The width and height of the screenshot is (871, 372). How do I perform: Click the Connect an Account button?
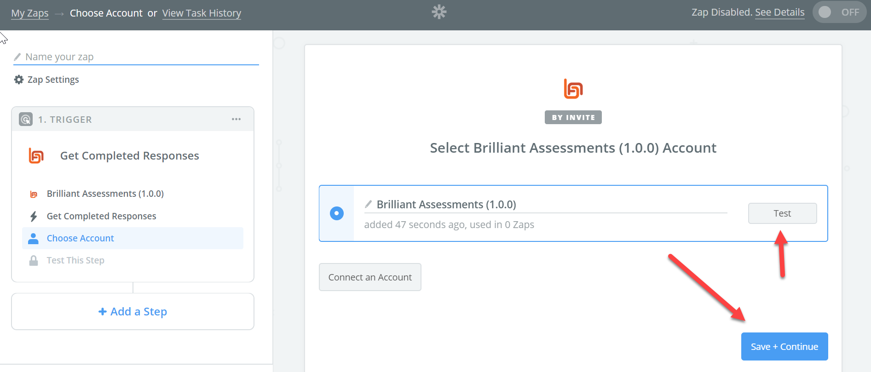(x=370, y=277)
